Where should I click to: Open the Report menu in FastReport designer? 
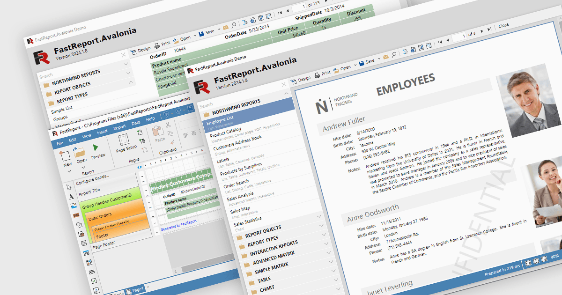pyautogui.click(x=119, y=127)
